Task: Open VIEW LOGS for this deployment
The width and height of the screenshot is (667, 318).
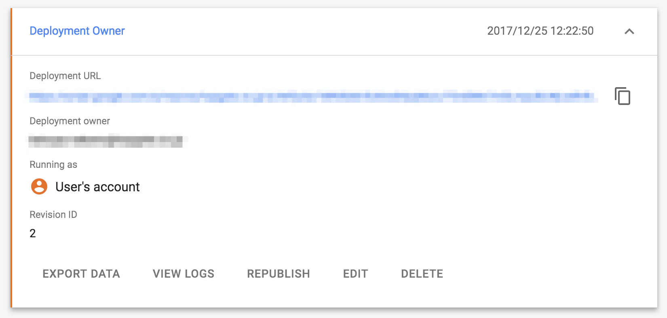Action: pos(184,274)
